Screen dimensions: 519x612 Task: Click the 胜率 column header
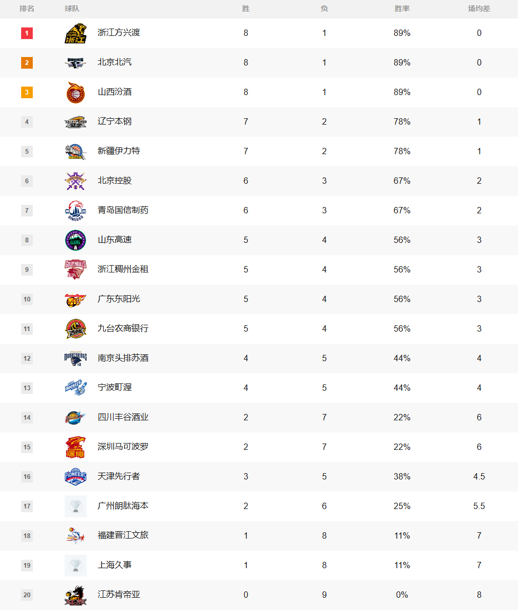click(402, 9)
